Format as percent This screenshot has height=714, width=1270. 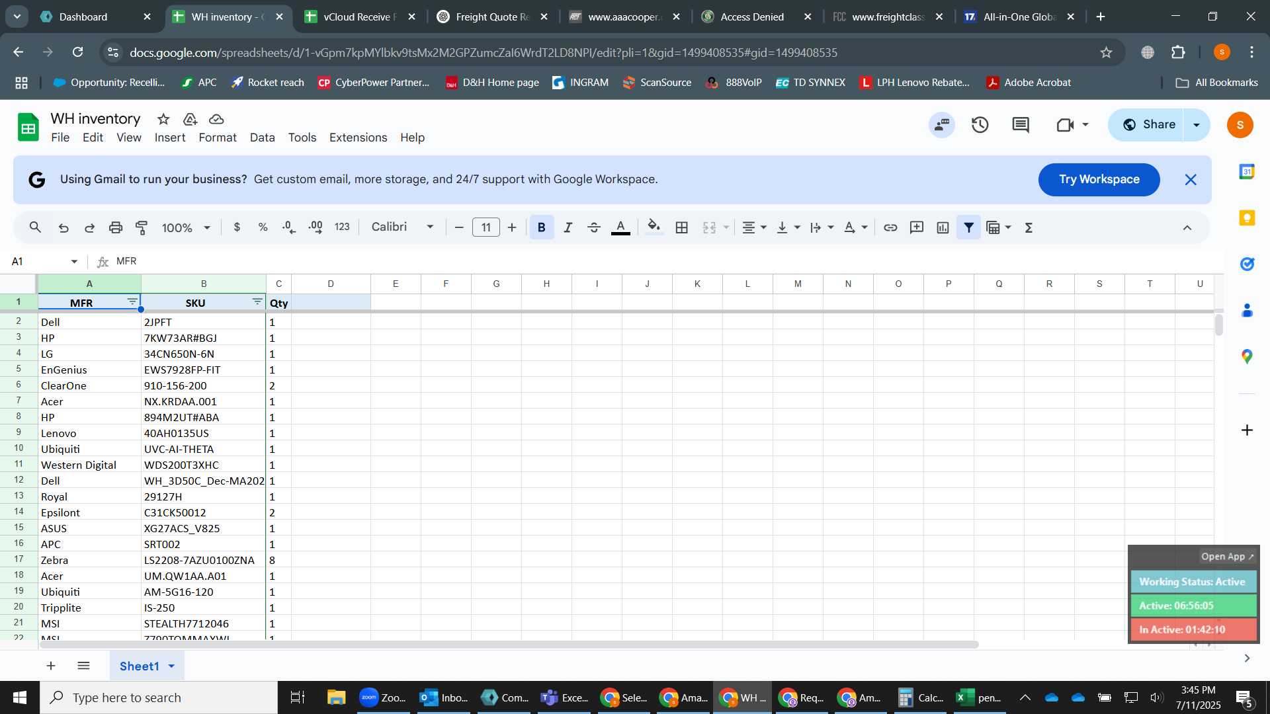tap(263, 227)
